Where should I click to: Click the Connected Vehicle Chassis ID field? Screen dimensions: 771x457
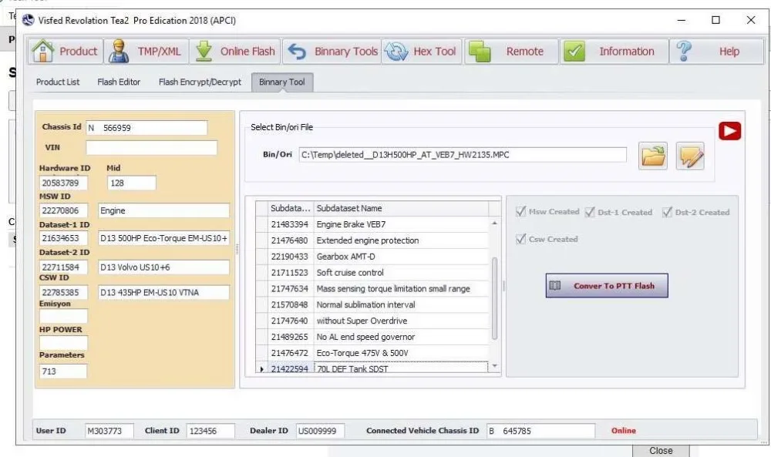(540, 431)
